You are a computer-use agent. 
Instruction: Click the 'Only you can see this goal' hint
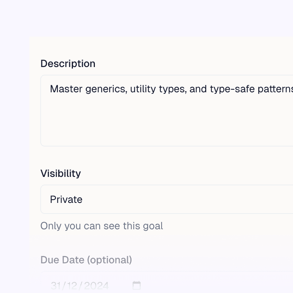tap(101, 226)
